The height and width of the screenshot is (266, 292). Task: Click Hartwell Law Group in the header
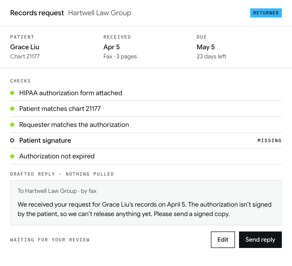pos(100,13)
